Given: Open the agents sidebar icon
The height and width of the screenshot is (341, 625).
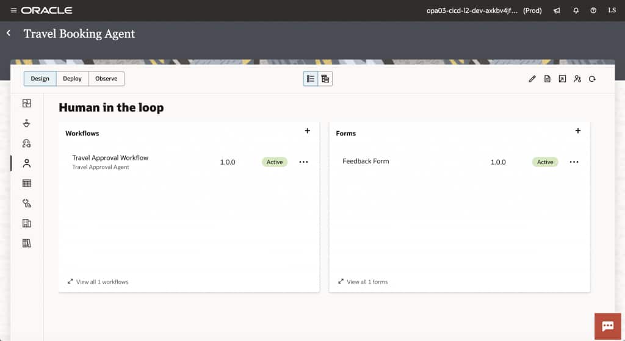Looking at the screenshot, I should (27, 123).
